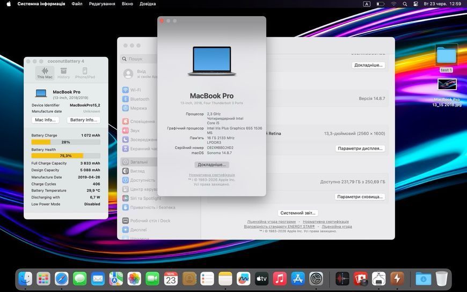This screenshot has height=292, width=467.
Task: Open Нормативна сертифікація link in About window
Action: [x=211, y=175]
